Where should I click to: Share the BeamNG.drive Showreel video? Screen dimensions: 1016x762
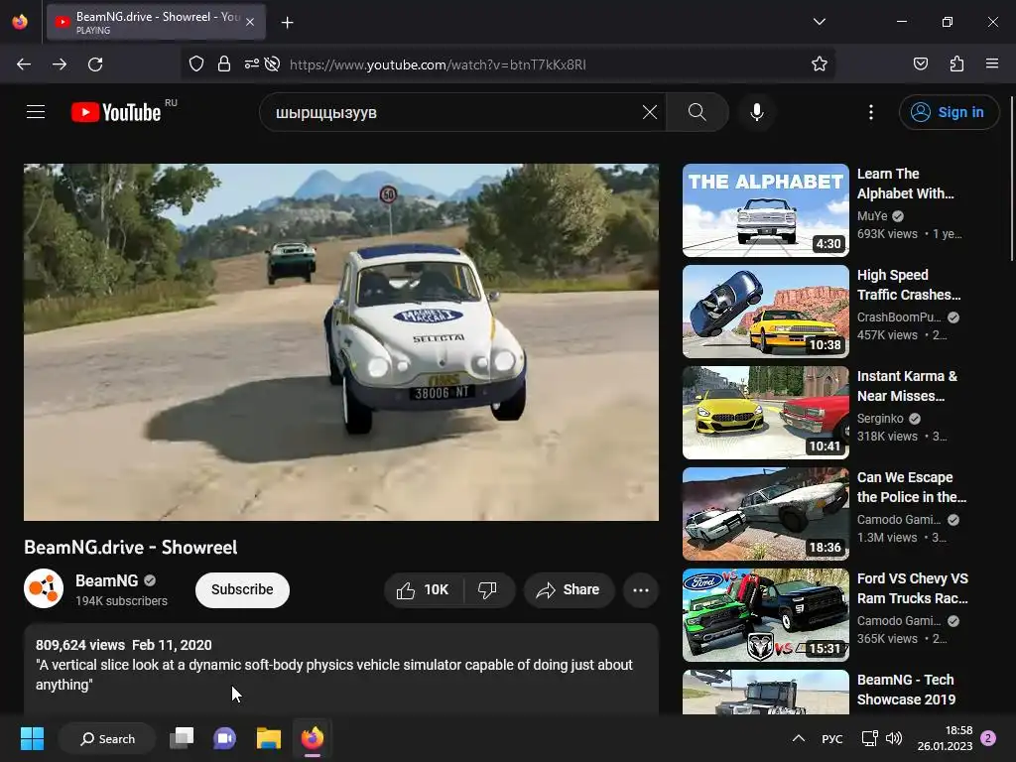coord(569,589)
